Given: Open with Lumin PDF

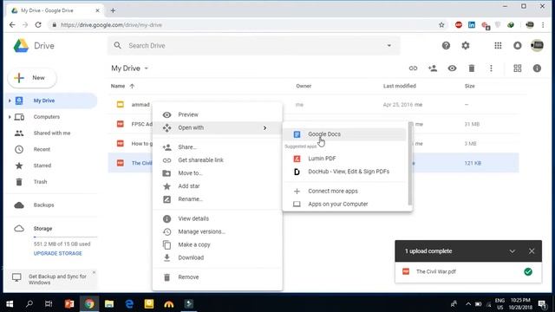Looking at the screenshot, I should click(x=345, y=159).
